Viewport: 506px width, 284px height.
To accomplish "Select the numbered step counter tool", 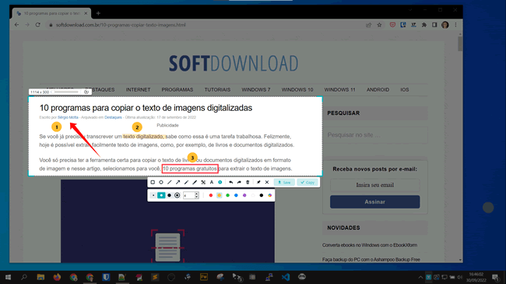I will (220, 182).
